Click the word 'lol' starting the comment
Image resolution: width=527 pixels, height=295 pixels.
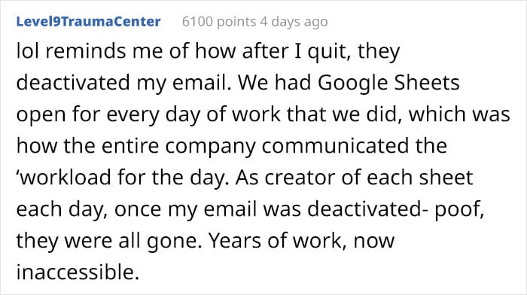(28, 51)
